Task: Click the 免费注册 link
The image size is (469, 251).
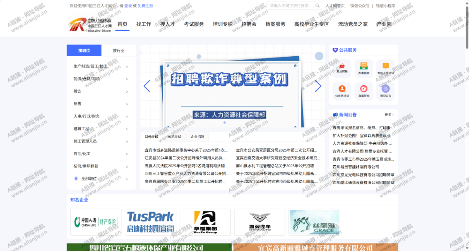Action: 145,6
